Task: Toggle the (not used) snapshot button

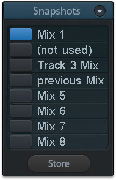Action: pyautogui.click(x=21, y=50)
